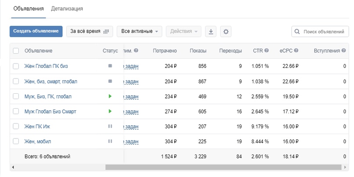Open the ad Жен Глобал ПК биз
Screen dimensions: 354x177
[46, 66]
